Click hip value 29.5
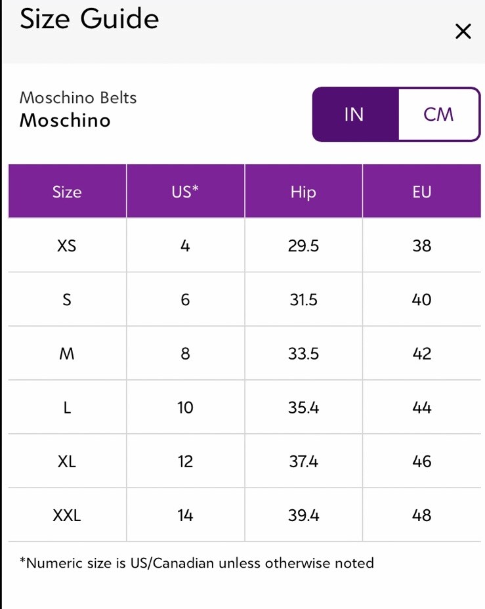 [303, 245]
